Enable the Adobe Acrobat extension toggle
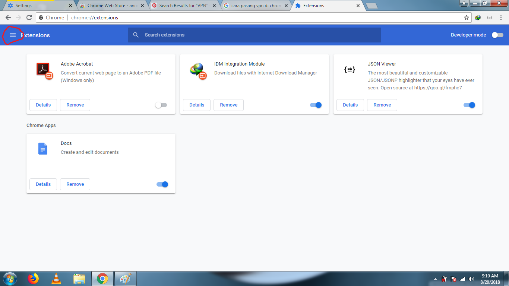Viewport: 509px width, 286px height. [161, 105]
